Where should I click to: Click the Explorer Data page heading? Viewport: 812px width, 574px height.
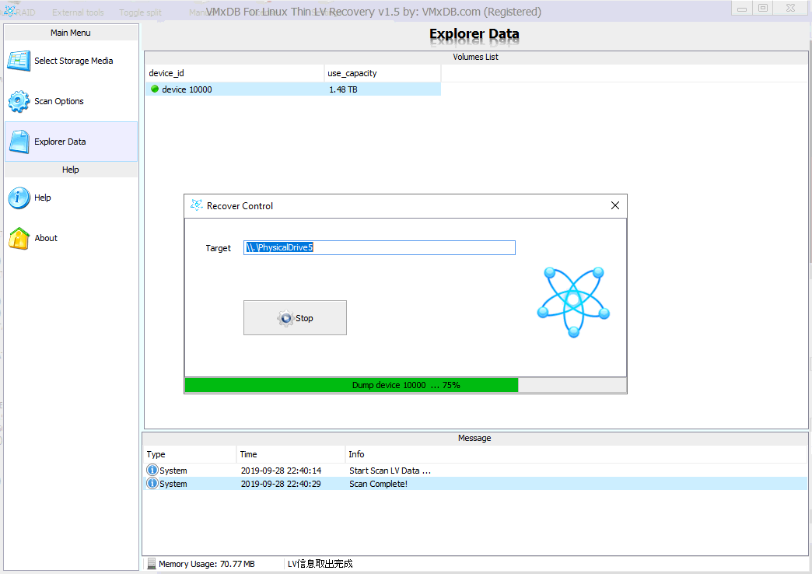coord(474,34)
